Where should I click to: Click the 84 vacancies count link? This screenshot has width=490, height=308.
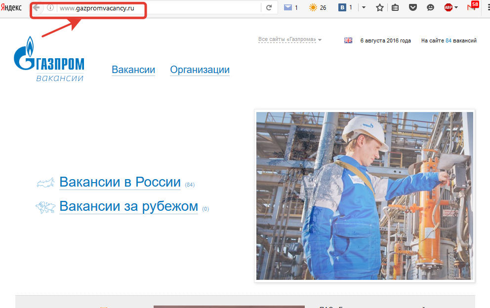tap(449, 40)
